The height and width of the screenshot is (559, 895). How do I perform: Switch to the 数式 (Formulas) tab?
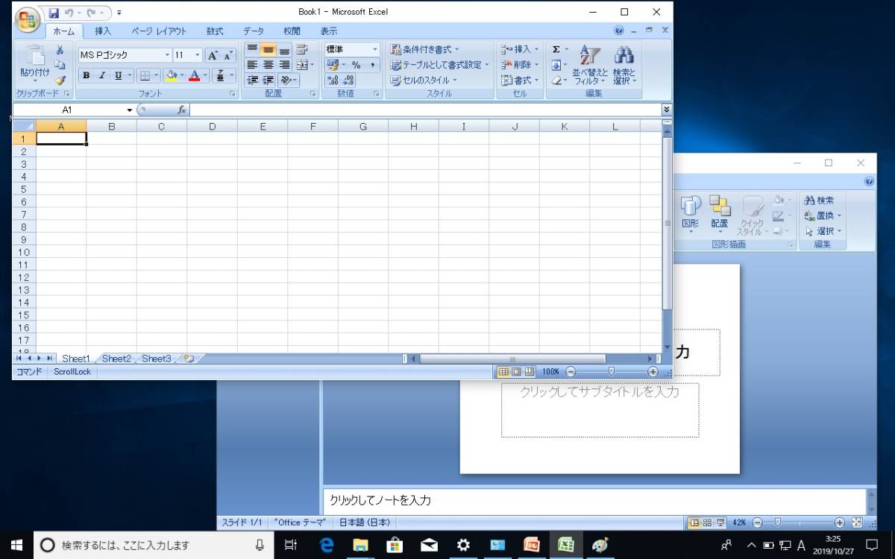(x=215, y=31)
